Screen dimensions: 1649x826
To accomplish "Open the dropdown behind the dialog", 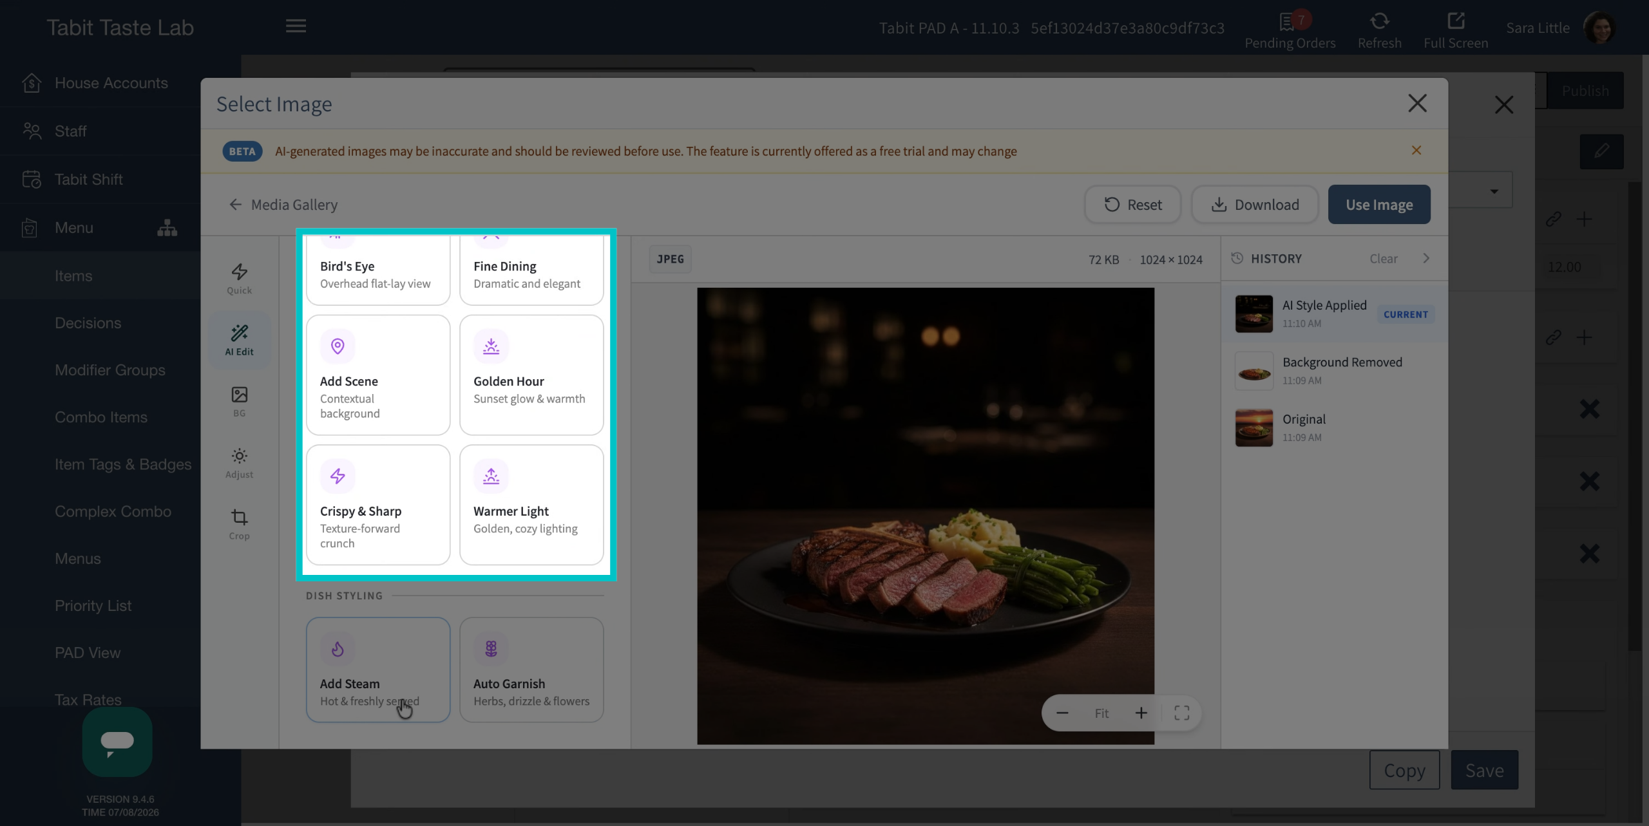I will tap(1493, 191).
